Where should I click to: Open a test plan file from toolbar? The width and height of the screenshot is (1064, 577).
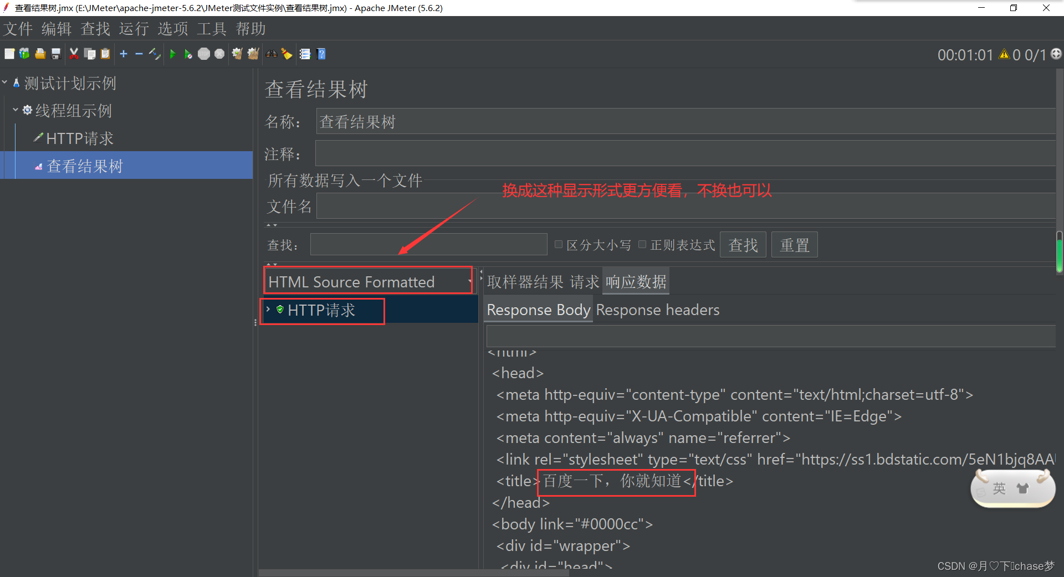(40, 54)
